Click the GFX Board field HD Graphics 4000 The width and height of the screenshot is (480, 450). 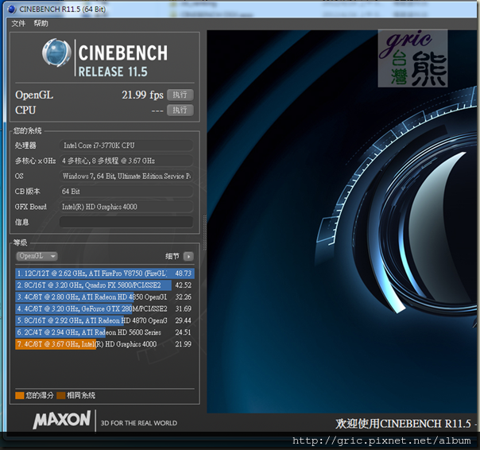pos(126,207)
